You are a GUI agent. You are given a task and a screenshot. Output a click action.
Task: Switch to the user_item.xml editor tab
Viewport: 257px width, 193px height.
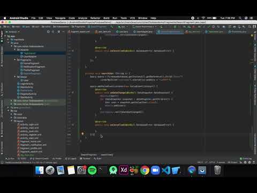click(x=103, y=32)
